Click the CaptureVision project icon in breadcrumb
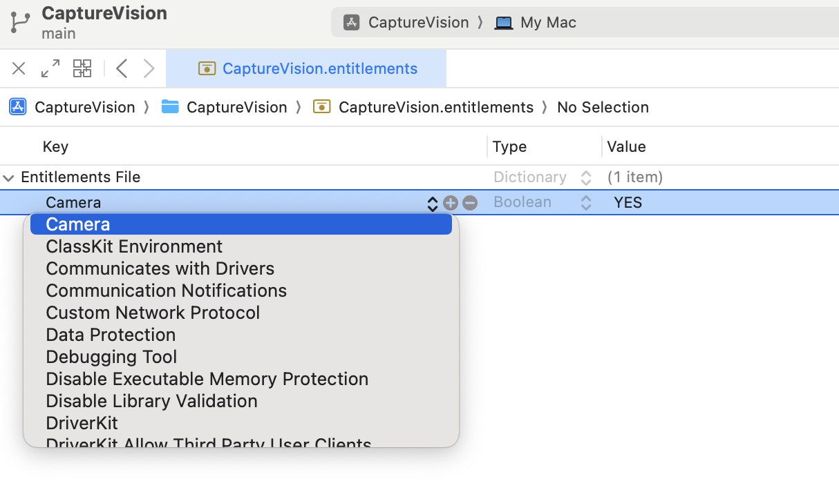 [18, 107]
